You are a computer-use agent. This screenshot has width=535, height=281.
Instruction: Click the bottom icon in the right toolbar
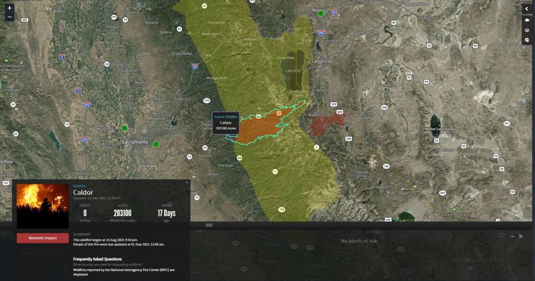(x=527, y=40)
